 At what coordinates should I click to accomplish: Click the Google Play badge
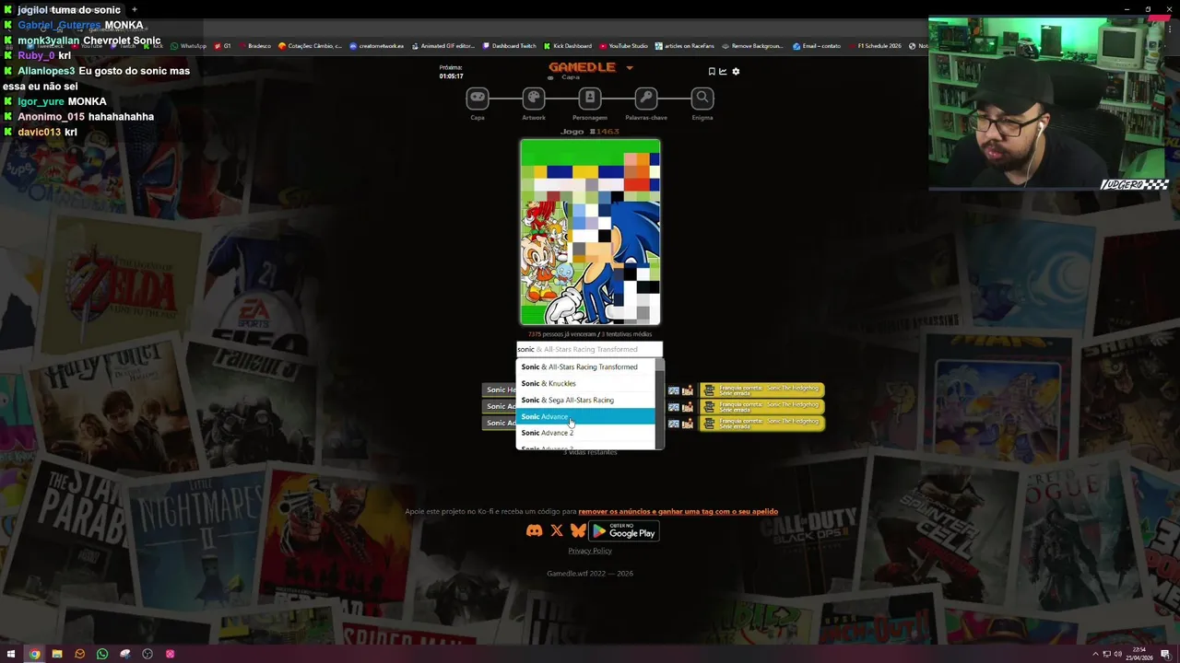(x=624, y=530)
